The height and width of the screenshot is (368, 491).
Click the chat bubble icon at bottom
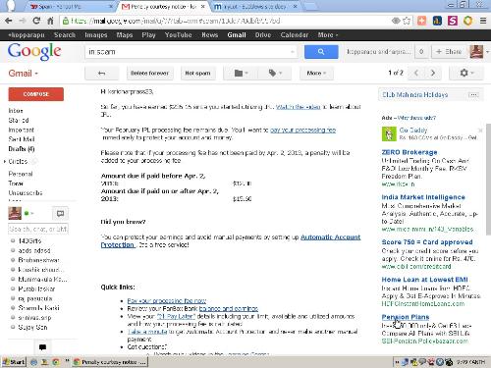click(x=42, y=347)
